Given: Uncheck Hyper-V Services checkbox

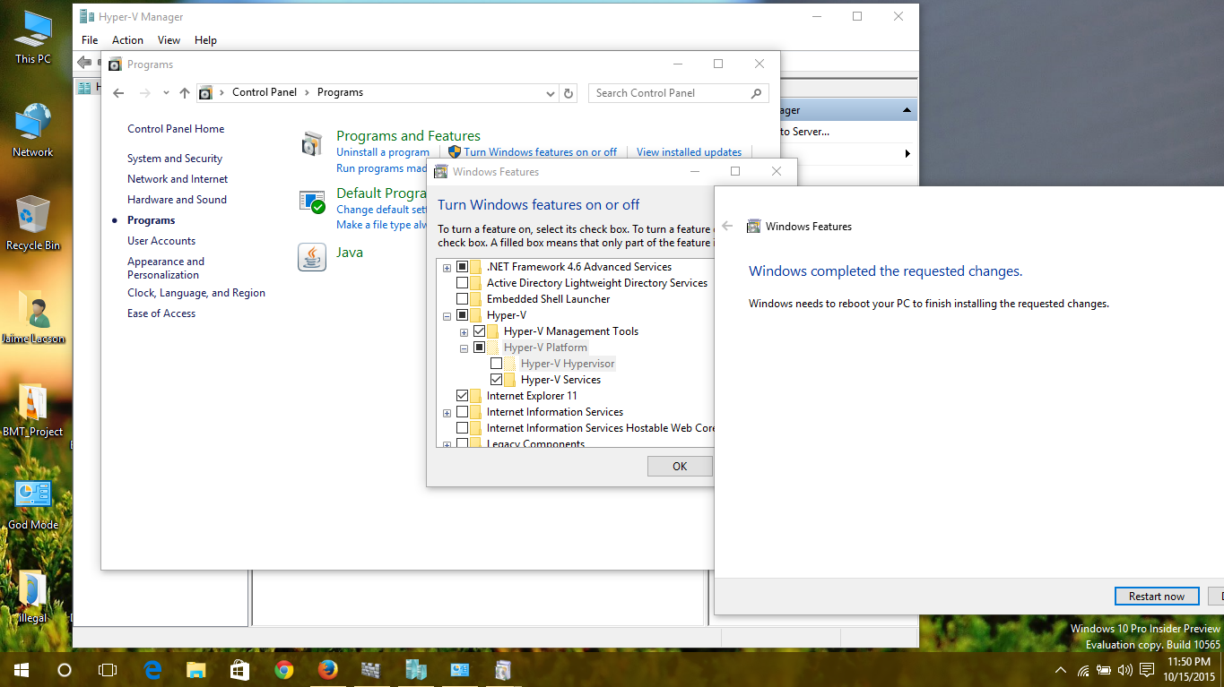Looking at the screenshot, I should (x=497, y=380).
